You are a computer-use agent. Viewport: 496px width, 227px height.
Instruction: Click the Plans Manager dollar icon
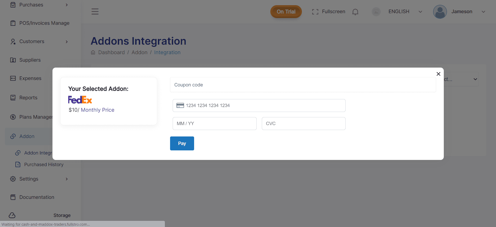click(13, 117)
